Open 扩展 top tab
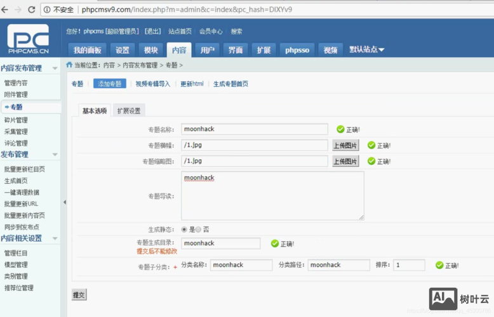Screen dimensions: 494x317 264,50
